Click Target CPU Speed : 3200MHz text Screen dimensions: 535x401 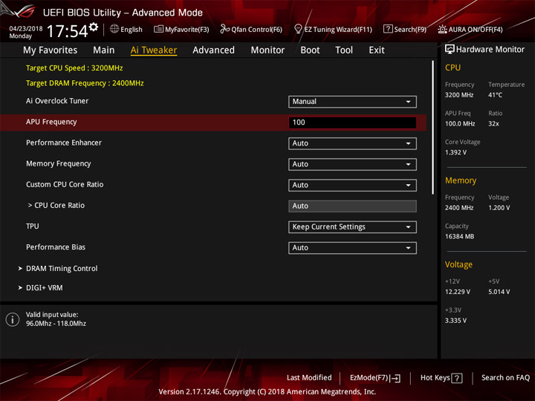point(74,68)
